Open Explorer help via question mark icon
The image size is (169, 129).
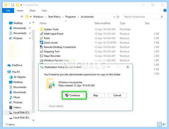point(165,10)
